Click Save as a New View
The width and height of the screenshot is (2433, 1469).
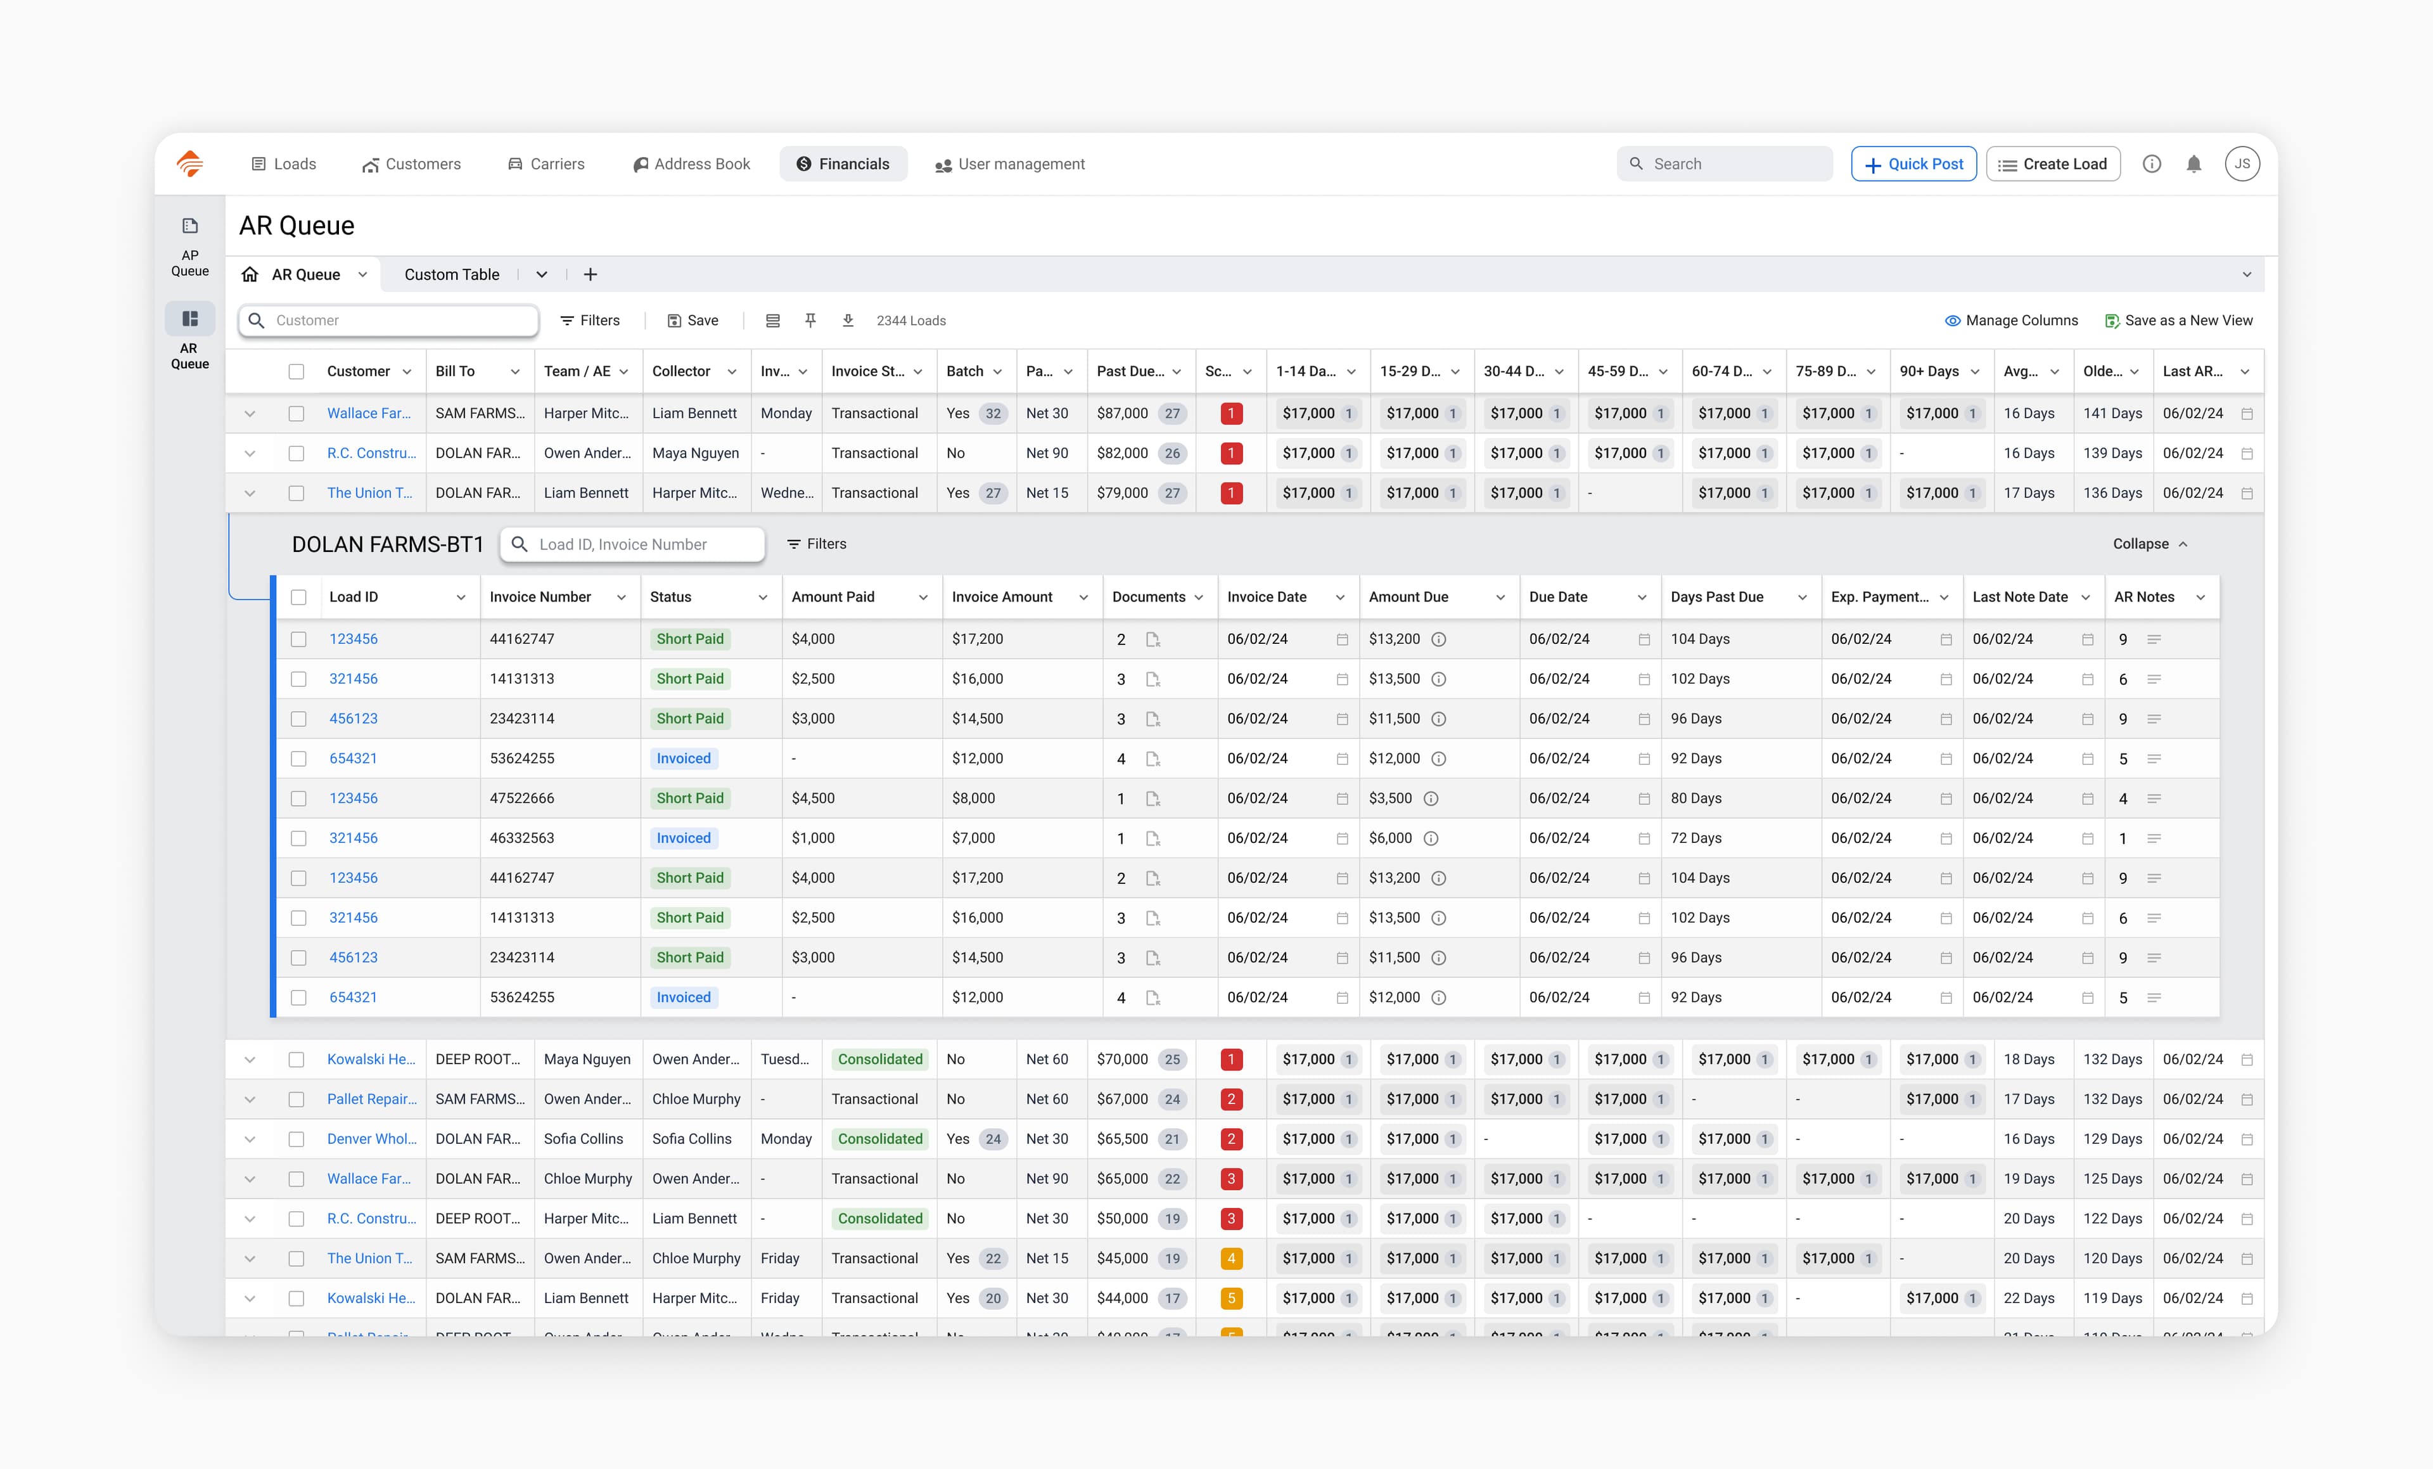[2179, 321]
